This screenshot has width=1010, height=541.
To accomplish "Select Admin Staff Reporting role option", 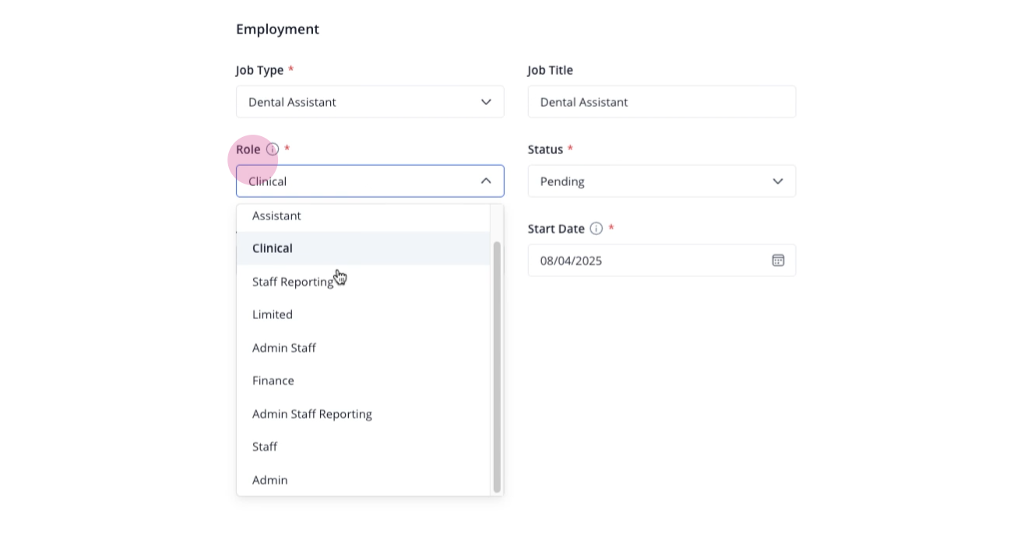I will pos(363,414).
